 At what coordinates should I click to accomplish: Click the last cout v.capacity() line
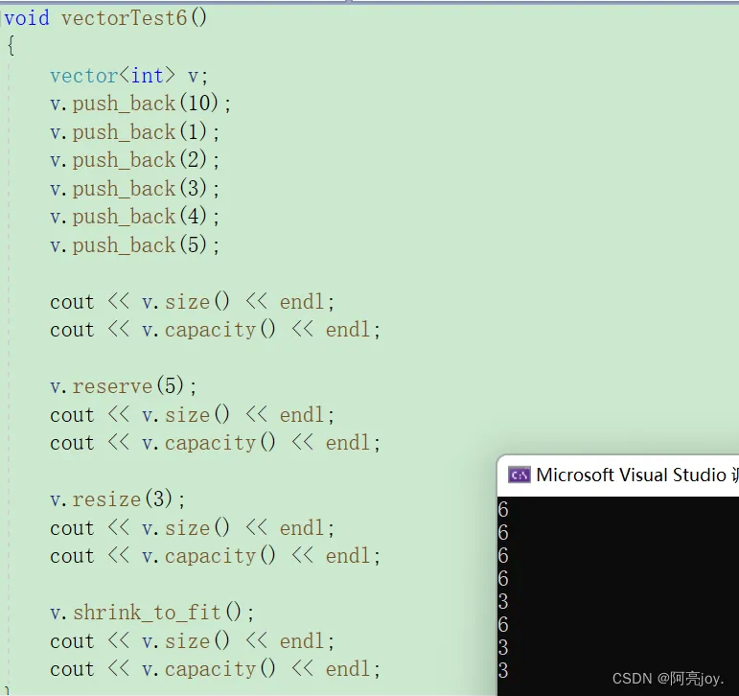point(216,669)
